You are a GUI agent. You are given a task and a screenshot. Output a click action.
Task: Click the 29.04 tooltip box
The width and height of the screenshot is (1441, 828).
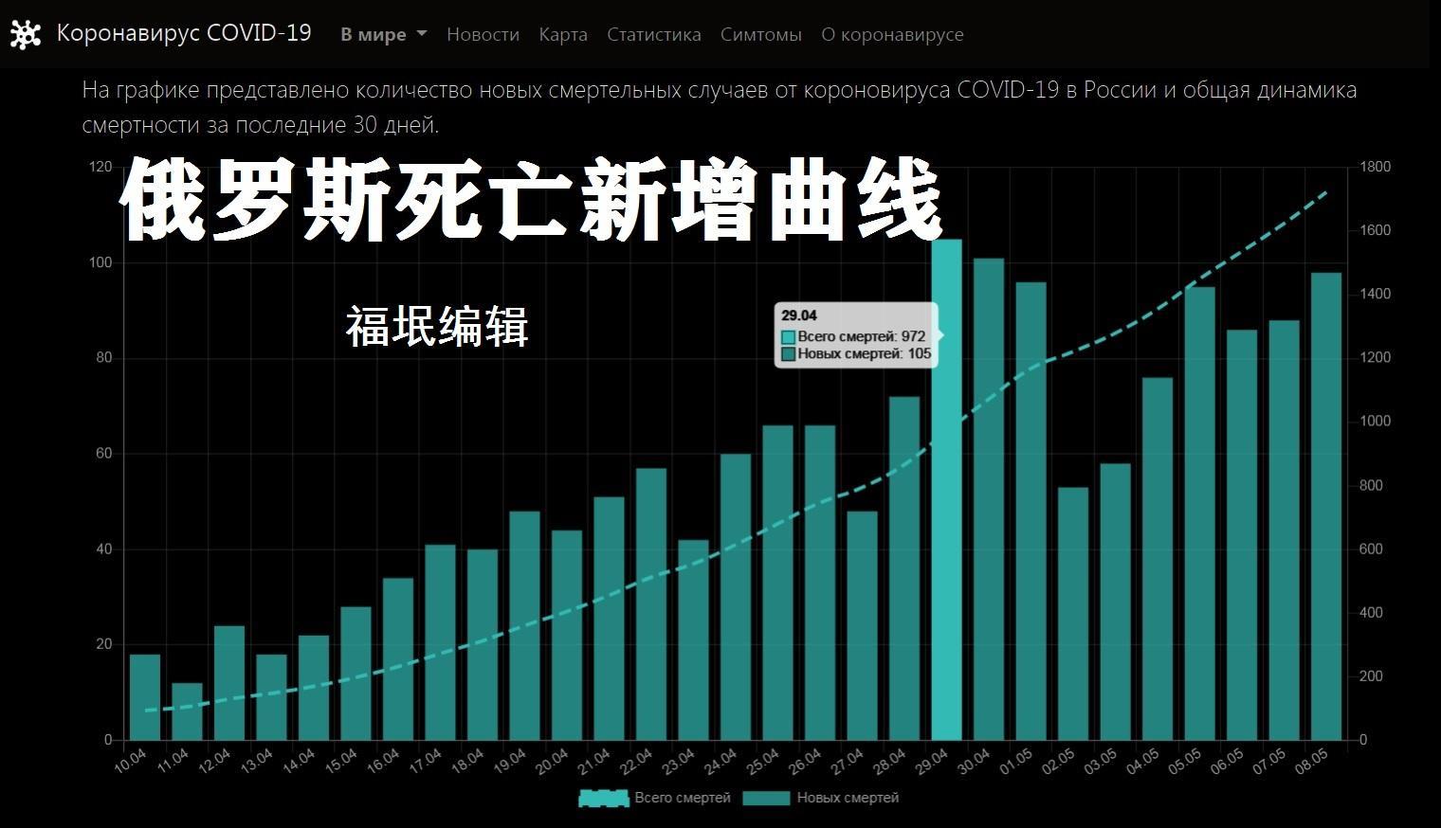point(856,335)
